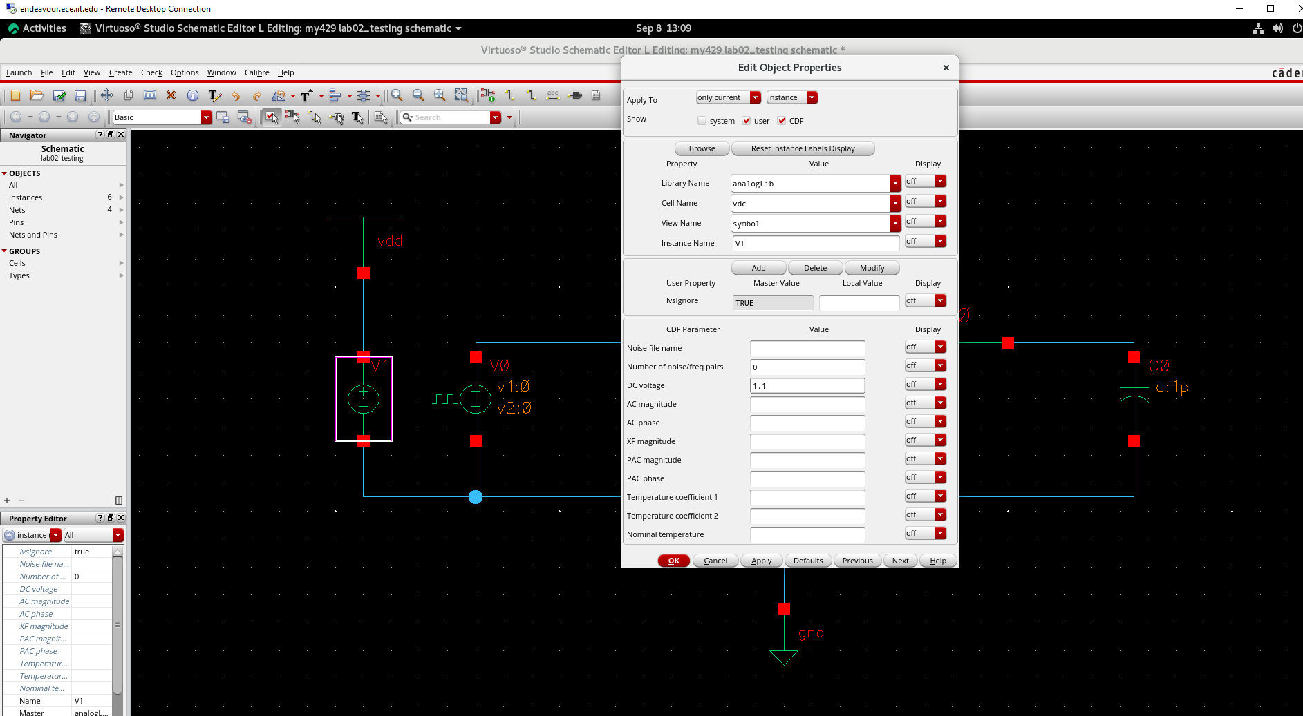The image size is (1303, 716).
Task: Click the red X Delete icon
Action: [171, 95]
